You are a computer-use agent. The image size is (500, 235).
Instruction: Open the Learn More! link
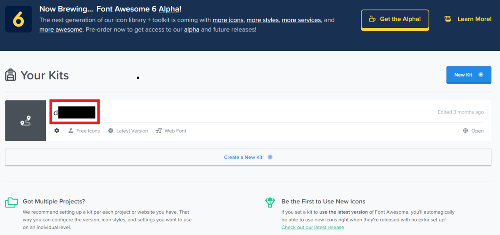tap(474, 19)
